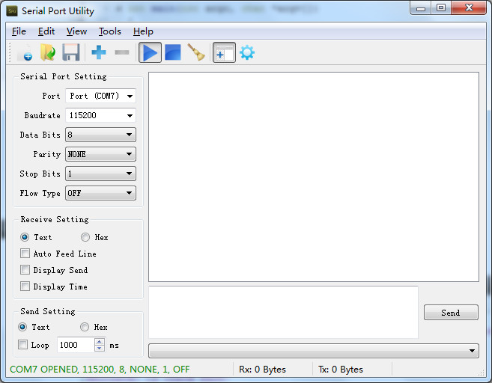This screenshot has height=383, width=492.
Task: Click the gray minus remove icon
Action: click(x=122, y=52)
